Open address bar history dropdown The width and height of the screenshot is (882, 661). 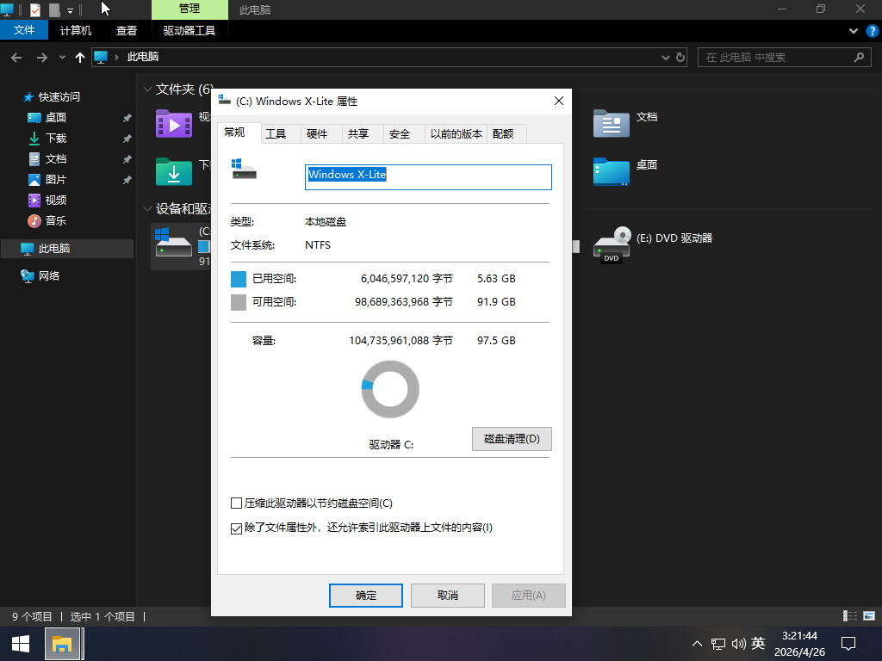[x=666, y=58]
